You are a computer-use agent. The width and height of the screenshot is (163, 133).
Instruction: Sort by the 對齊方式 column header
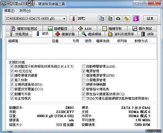(x=141, y=41)
